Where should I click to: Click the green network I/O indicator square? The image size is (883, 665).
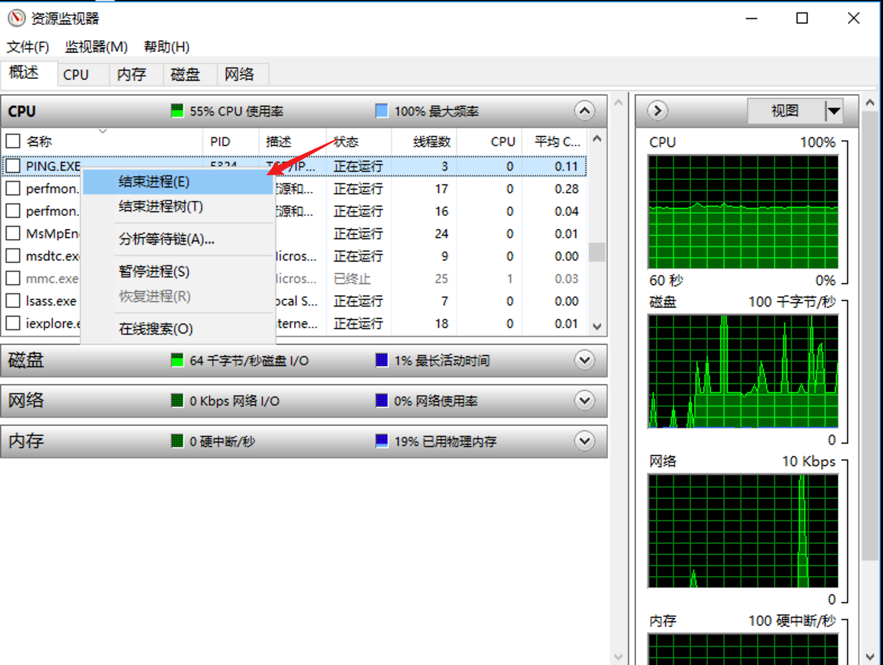point(177,400)
